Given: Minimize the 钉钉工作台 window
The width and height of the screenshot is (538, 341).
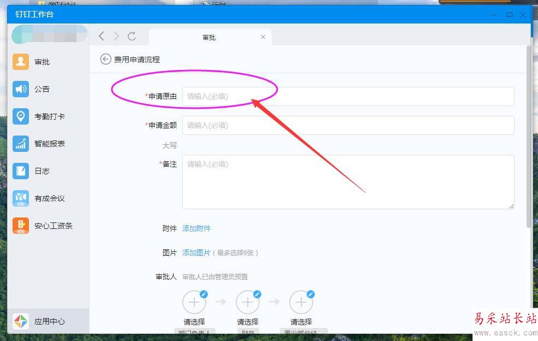Looking at the screenshot, I should pos(494,15).
